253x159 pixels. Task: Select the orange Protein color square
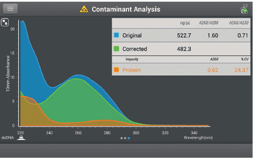click(x=116, y=70)
